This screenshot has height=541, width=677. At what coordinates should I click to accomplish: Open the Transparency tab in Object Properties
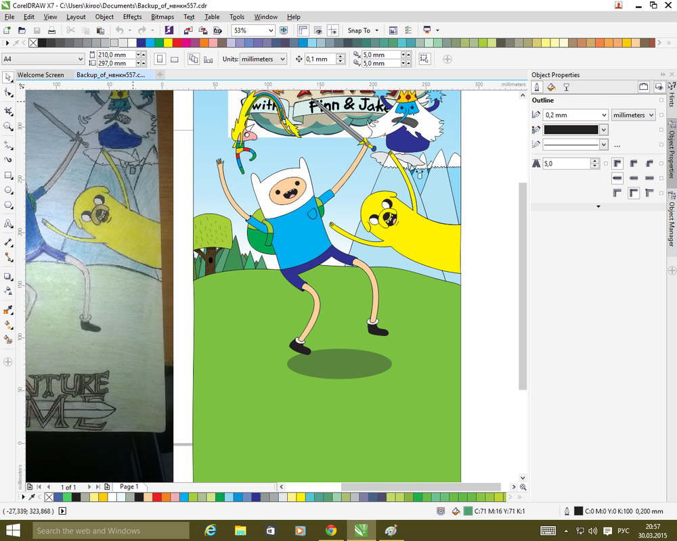(x=566, y=87)
